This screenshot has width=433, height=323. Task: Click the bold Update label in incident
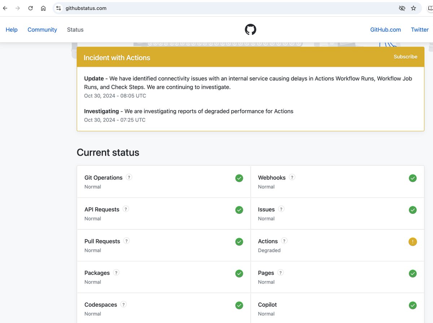tap(94, 78)
